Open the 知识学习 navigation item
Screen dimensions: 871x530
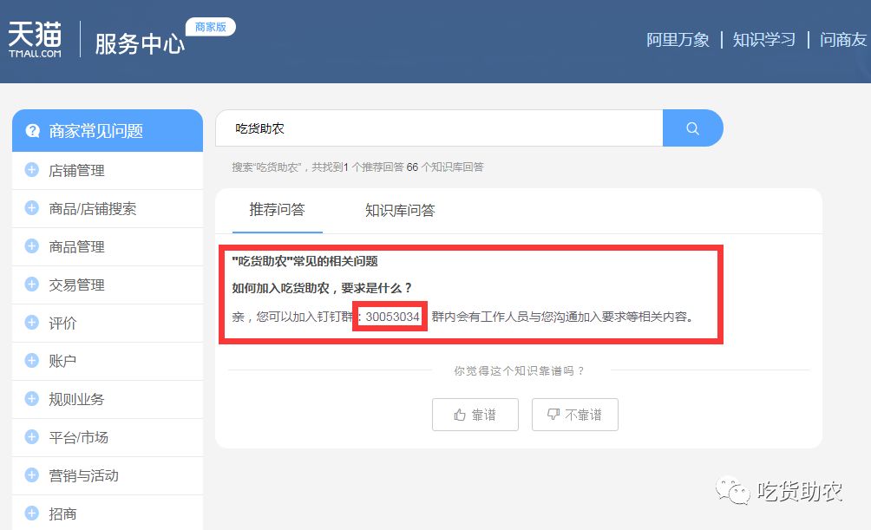pos(763,39)
